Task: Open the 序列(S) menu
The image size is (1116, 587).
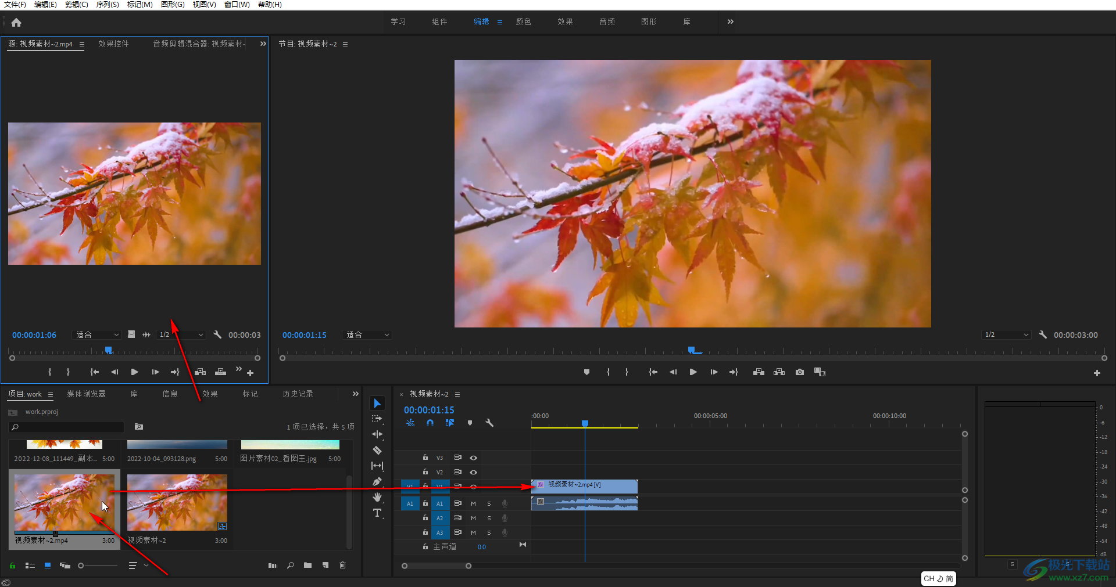Action: coord(108,5)
